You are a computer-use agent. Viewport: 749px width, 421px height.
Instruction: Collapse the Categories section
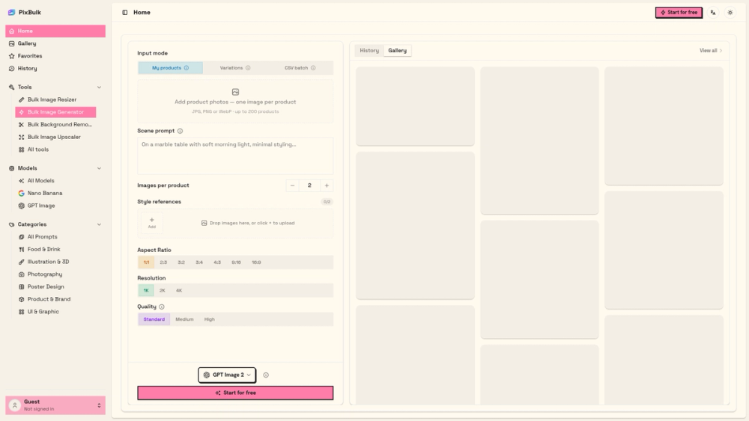click(99, 224)
